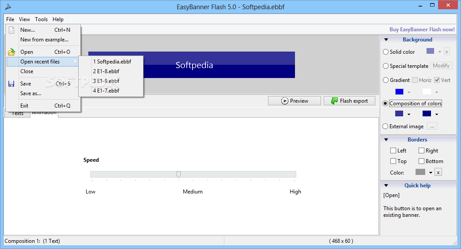461x249 pixels.
Task: Open recent file 3 E1-9.ebbf
Action: pos(111,81)
